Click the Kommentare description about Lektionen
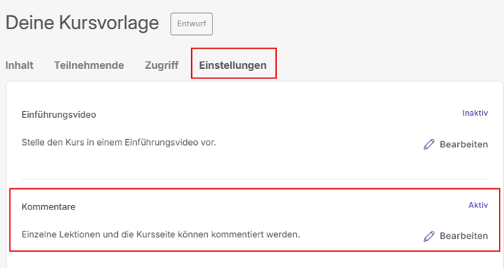Image resolution: width=504 pixels, height=268 pixels. (x=160, y=234)
